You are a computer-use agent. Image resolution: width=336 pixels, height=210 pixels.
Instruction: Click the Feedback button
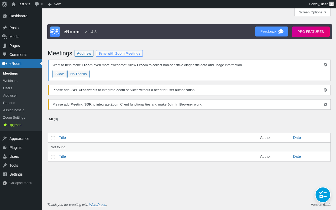click(271, 31)
